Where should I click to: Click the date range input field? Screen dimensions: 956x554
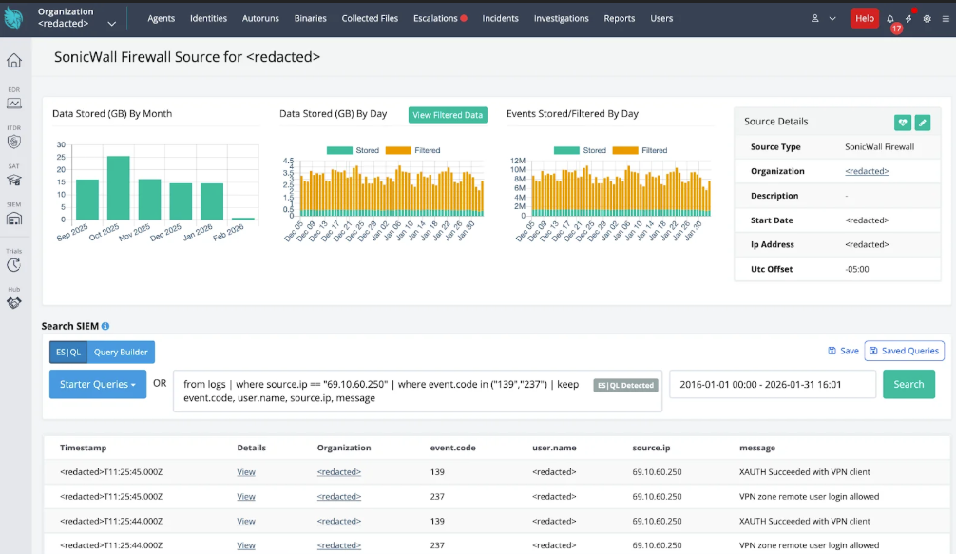tap(773, 384)
